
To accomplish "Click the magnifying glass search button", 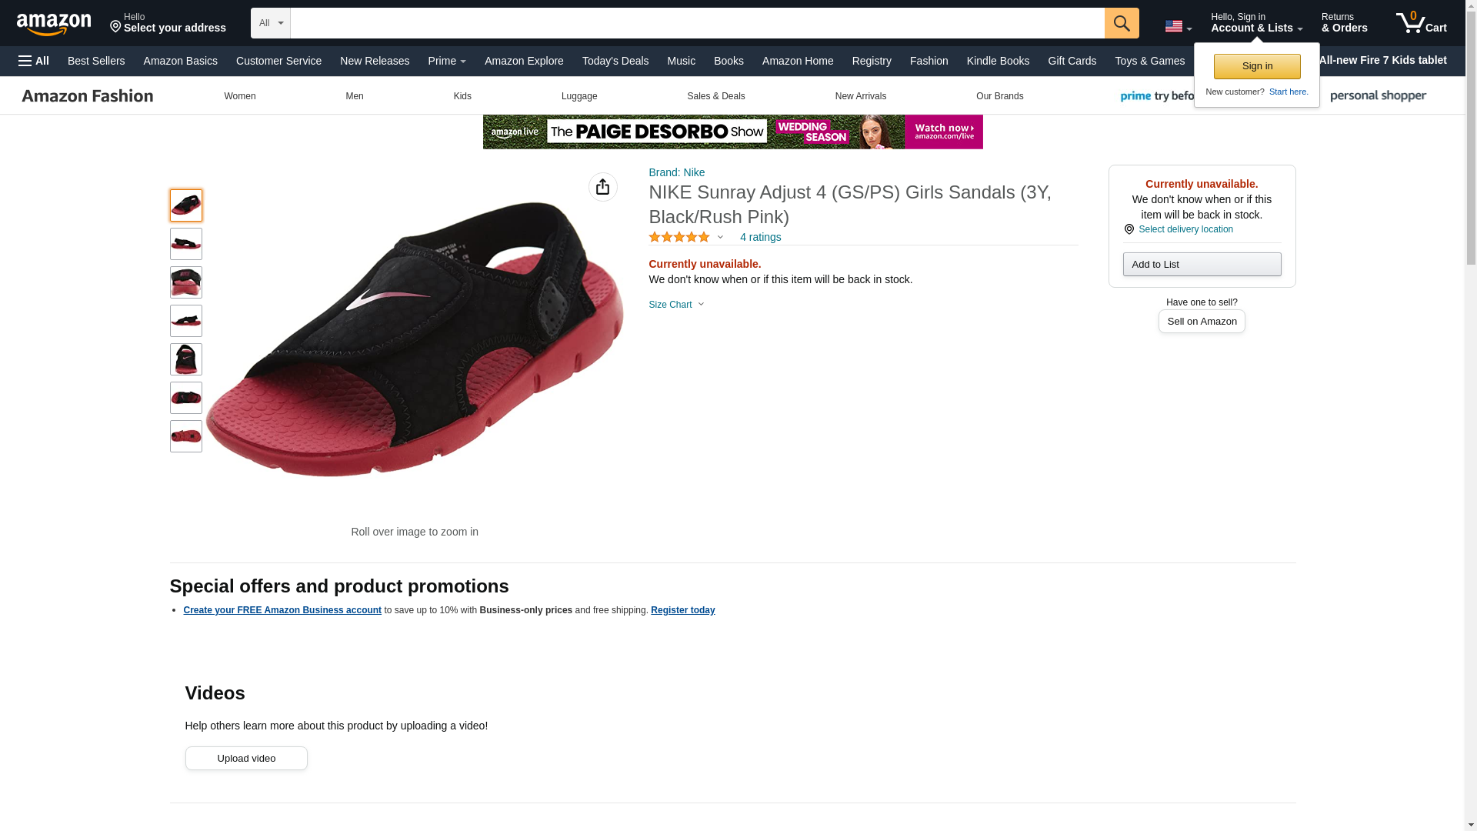I will [x=1122, y=23].
